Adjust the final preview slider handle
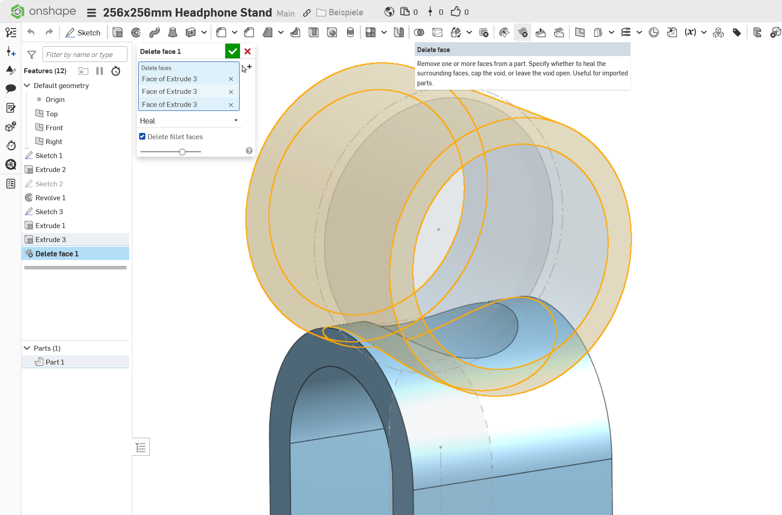The image size is (782, 515). (182, 152)
